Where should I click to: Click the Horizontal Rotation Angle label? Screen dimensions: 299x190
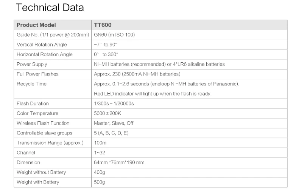[45, 54]
